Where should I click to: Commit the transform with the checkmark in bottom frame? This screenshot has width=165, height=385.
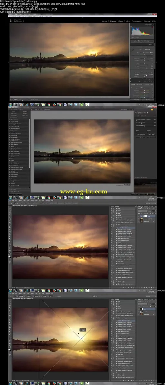tap(97, 296)
